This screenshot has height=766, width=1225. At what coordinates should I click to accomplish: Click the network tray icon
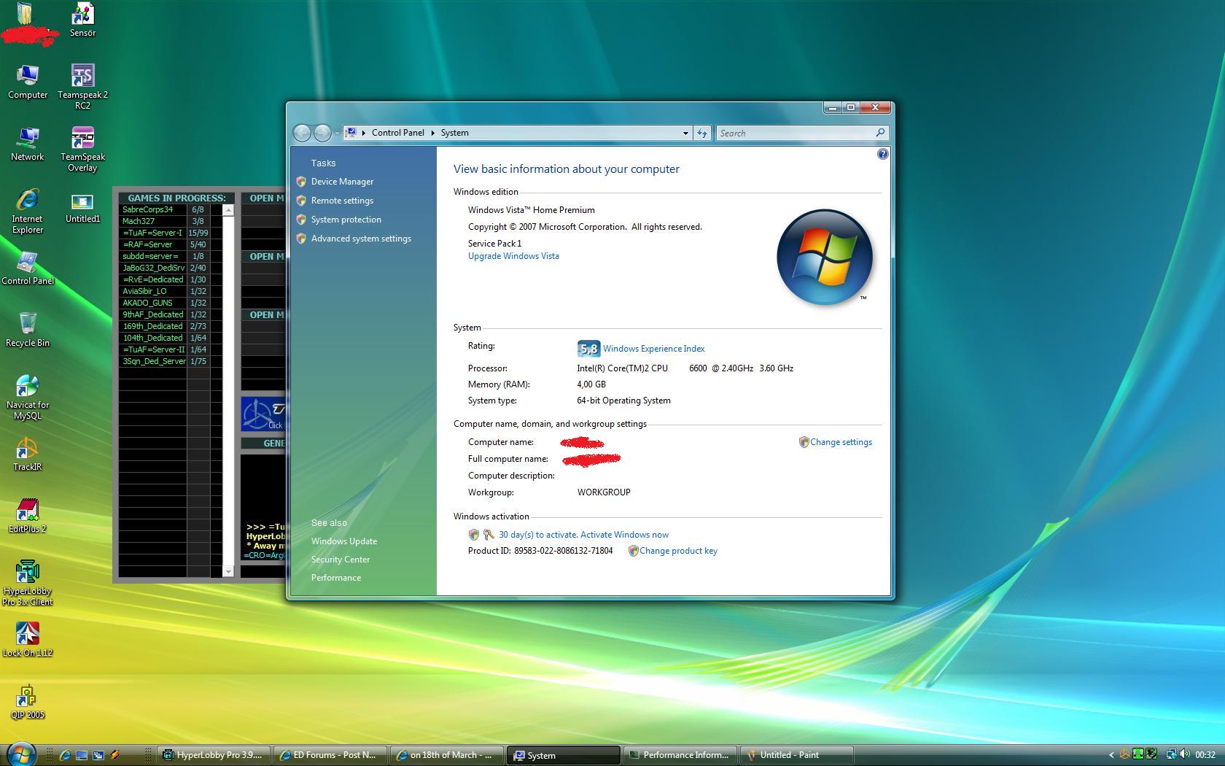[1171, 754]
